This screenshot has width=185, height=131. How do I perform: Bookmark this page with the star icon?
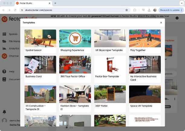127,10
